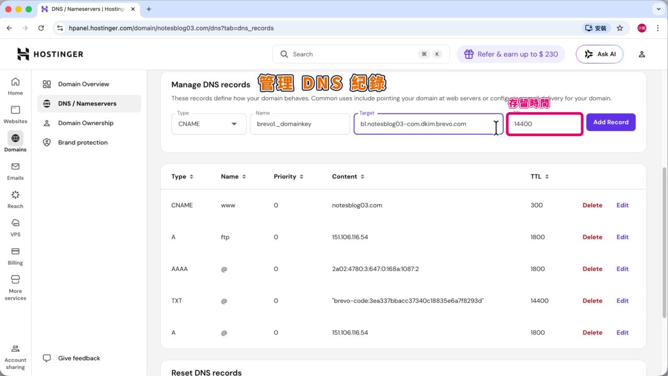The image size is (668, 376).
Task: Click brevo-code TXT content value
Action: pyautogui.click(x=408, y=301)
